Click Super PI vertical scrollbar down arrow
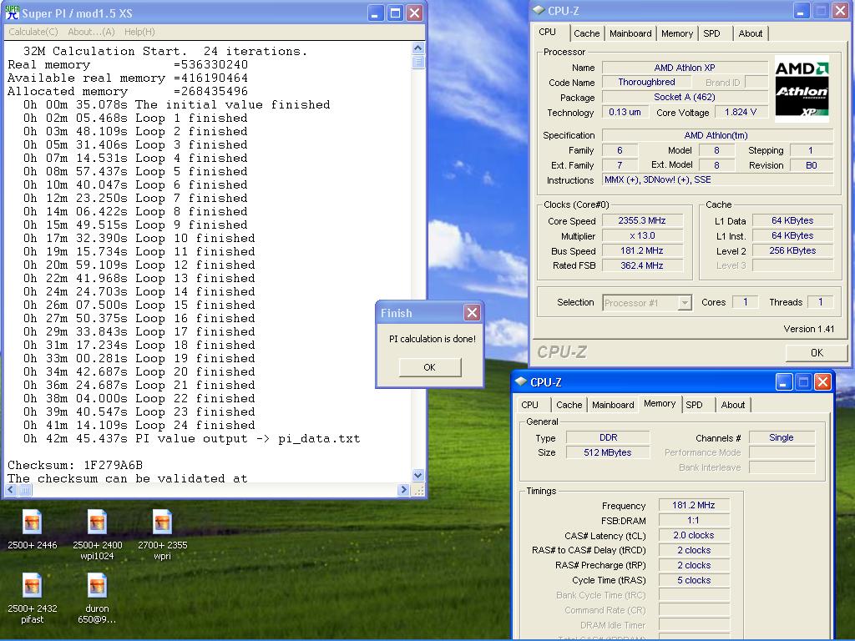The height and width of the screenshot is (641, 855). click(418, 475)
